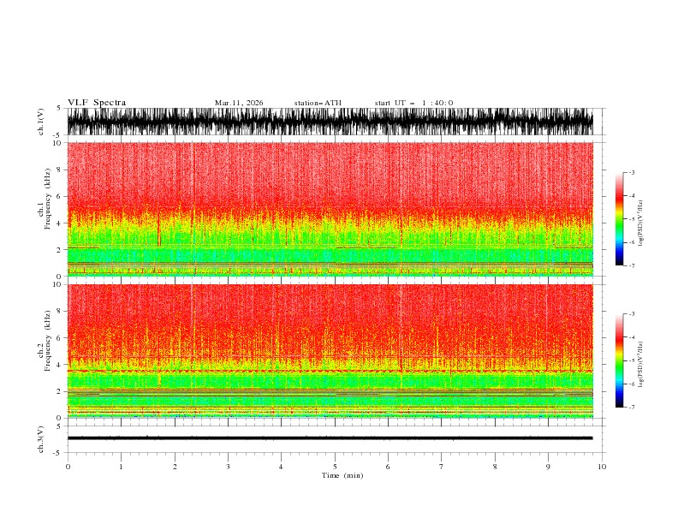Click the "4" kHz tick on ch.2 frequency axis
This screenshot has height=524, width=678.
point(59,365)
